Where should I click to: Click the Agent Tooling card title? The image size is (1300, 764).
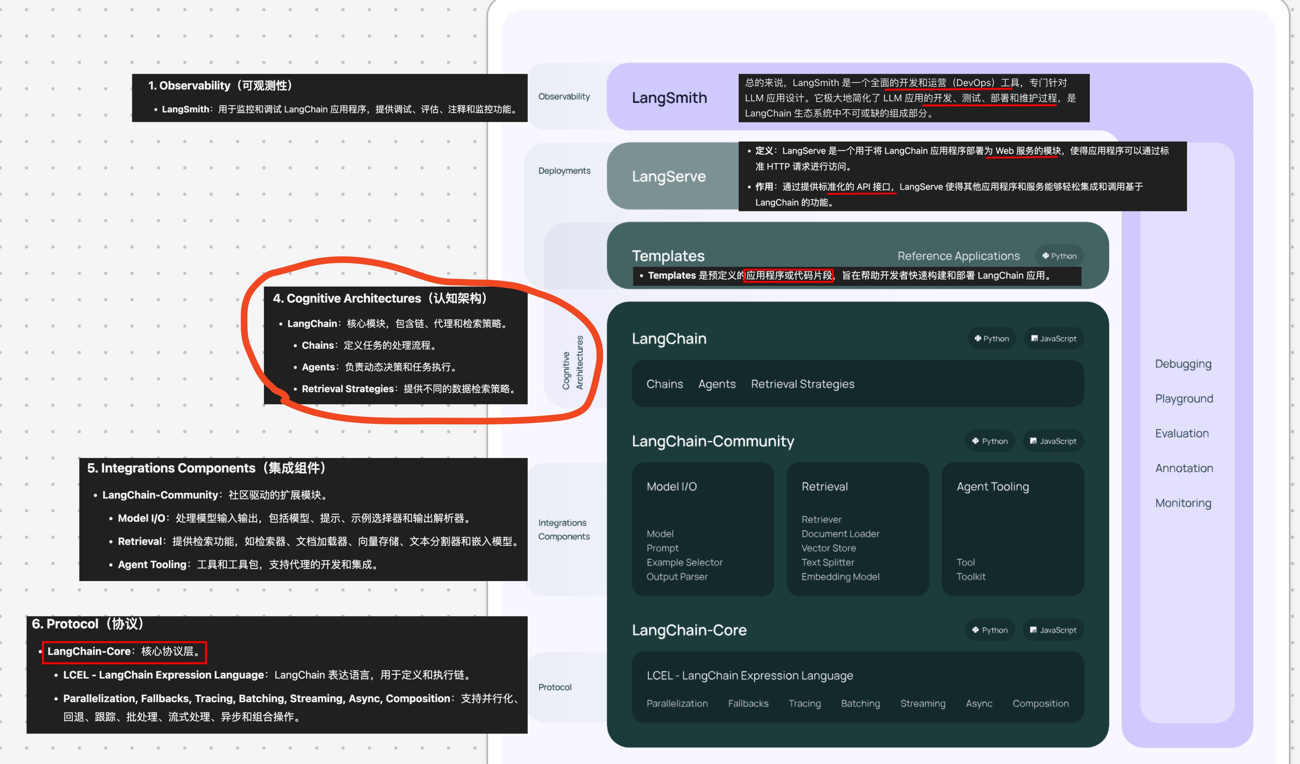(x=992, y=487)
